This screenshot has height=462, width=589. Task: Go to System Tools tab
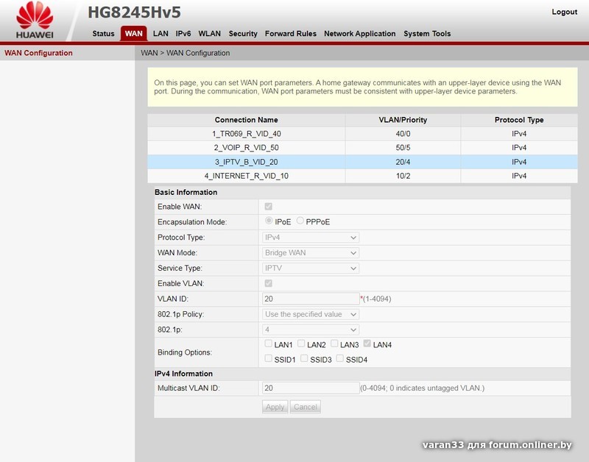[x=427, y=34]
